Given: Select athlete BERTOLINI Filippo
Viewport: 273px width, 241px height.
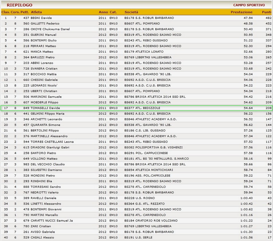Looking at the screenshot, I should coord(45,131).
